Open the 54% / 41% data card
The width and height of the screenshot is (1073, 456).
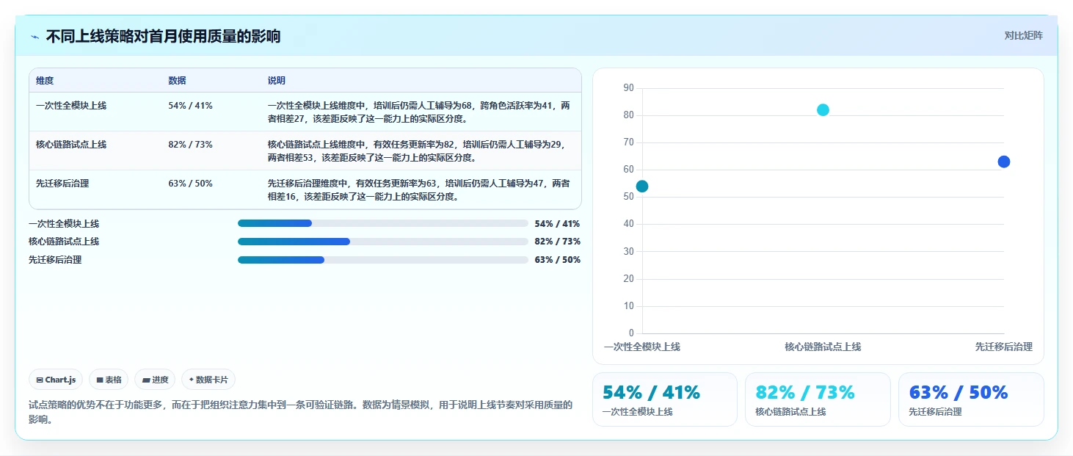665,399
